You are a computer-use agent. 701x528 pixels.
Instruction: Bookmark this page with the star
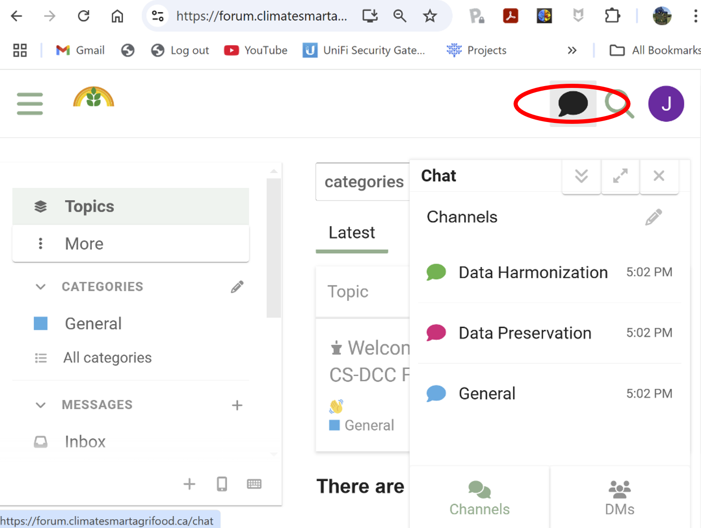430,16
